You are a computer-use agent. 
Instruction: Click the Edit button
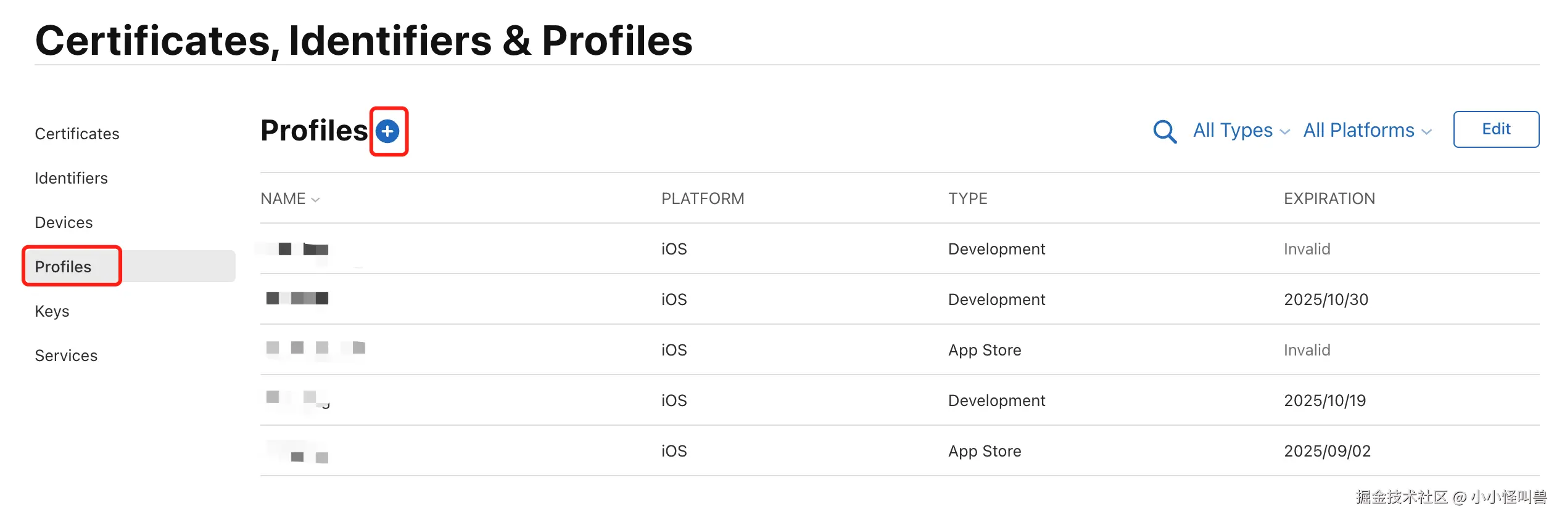pyautogui.click(x=1495, y=129)
